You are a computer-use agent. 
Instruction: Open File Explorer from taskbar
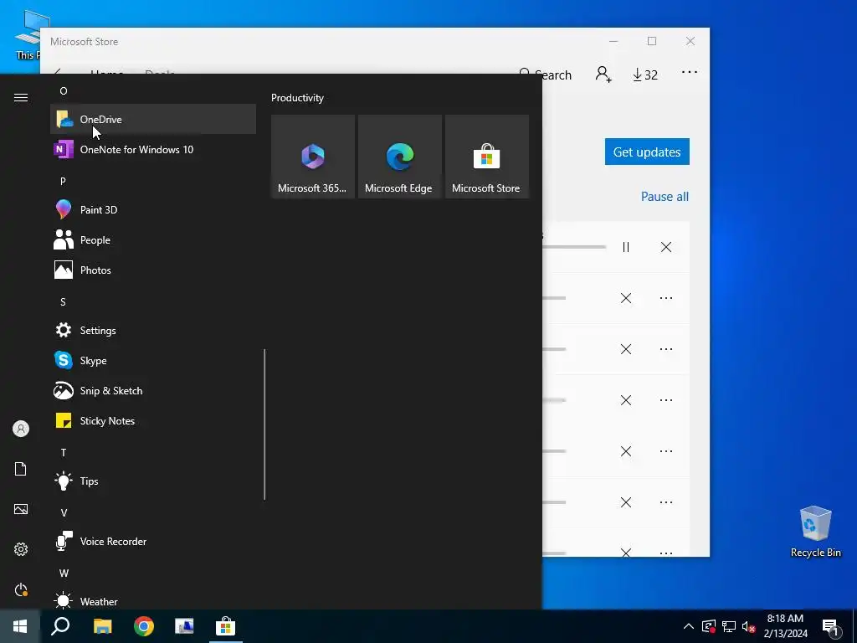point(102,626)
